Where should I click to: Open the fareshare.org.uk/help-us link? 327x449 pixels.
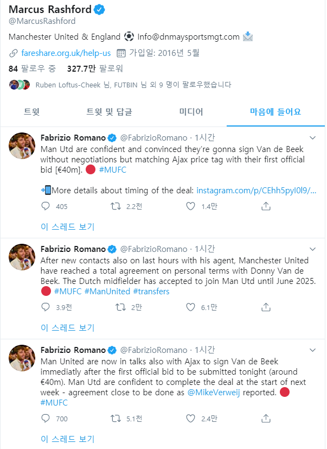pyautogui.click(x=66, y=53)
